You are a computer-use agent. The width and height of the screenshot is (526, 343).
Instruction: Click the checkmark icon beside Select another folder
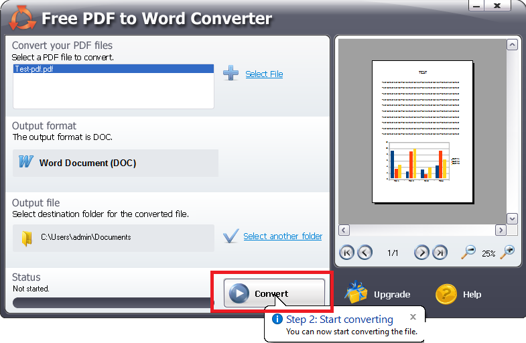[231, 236]
